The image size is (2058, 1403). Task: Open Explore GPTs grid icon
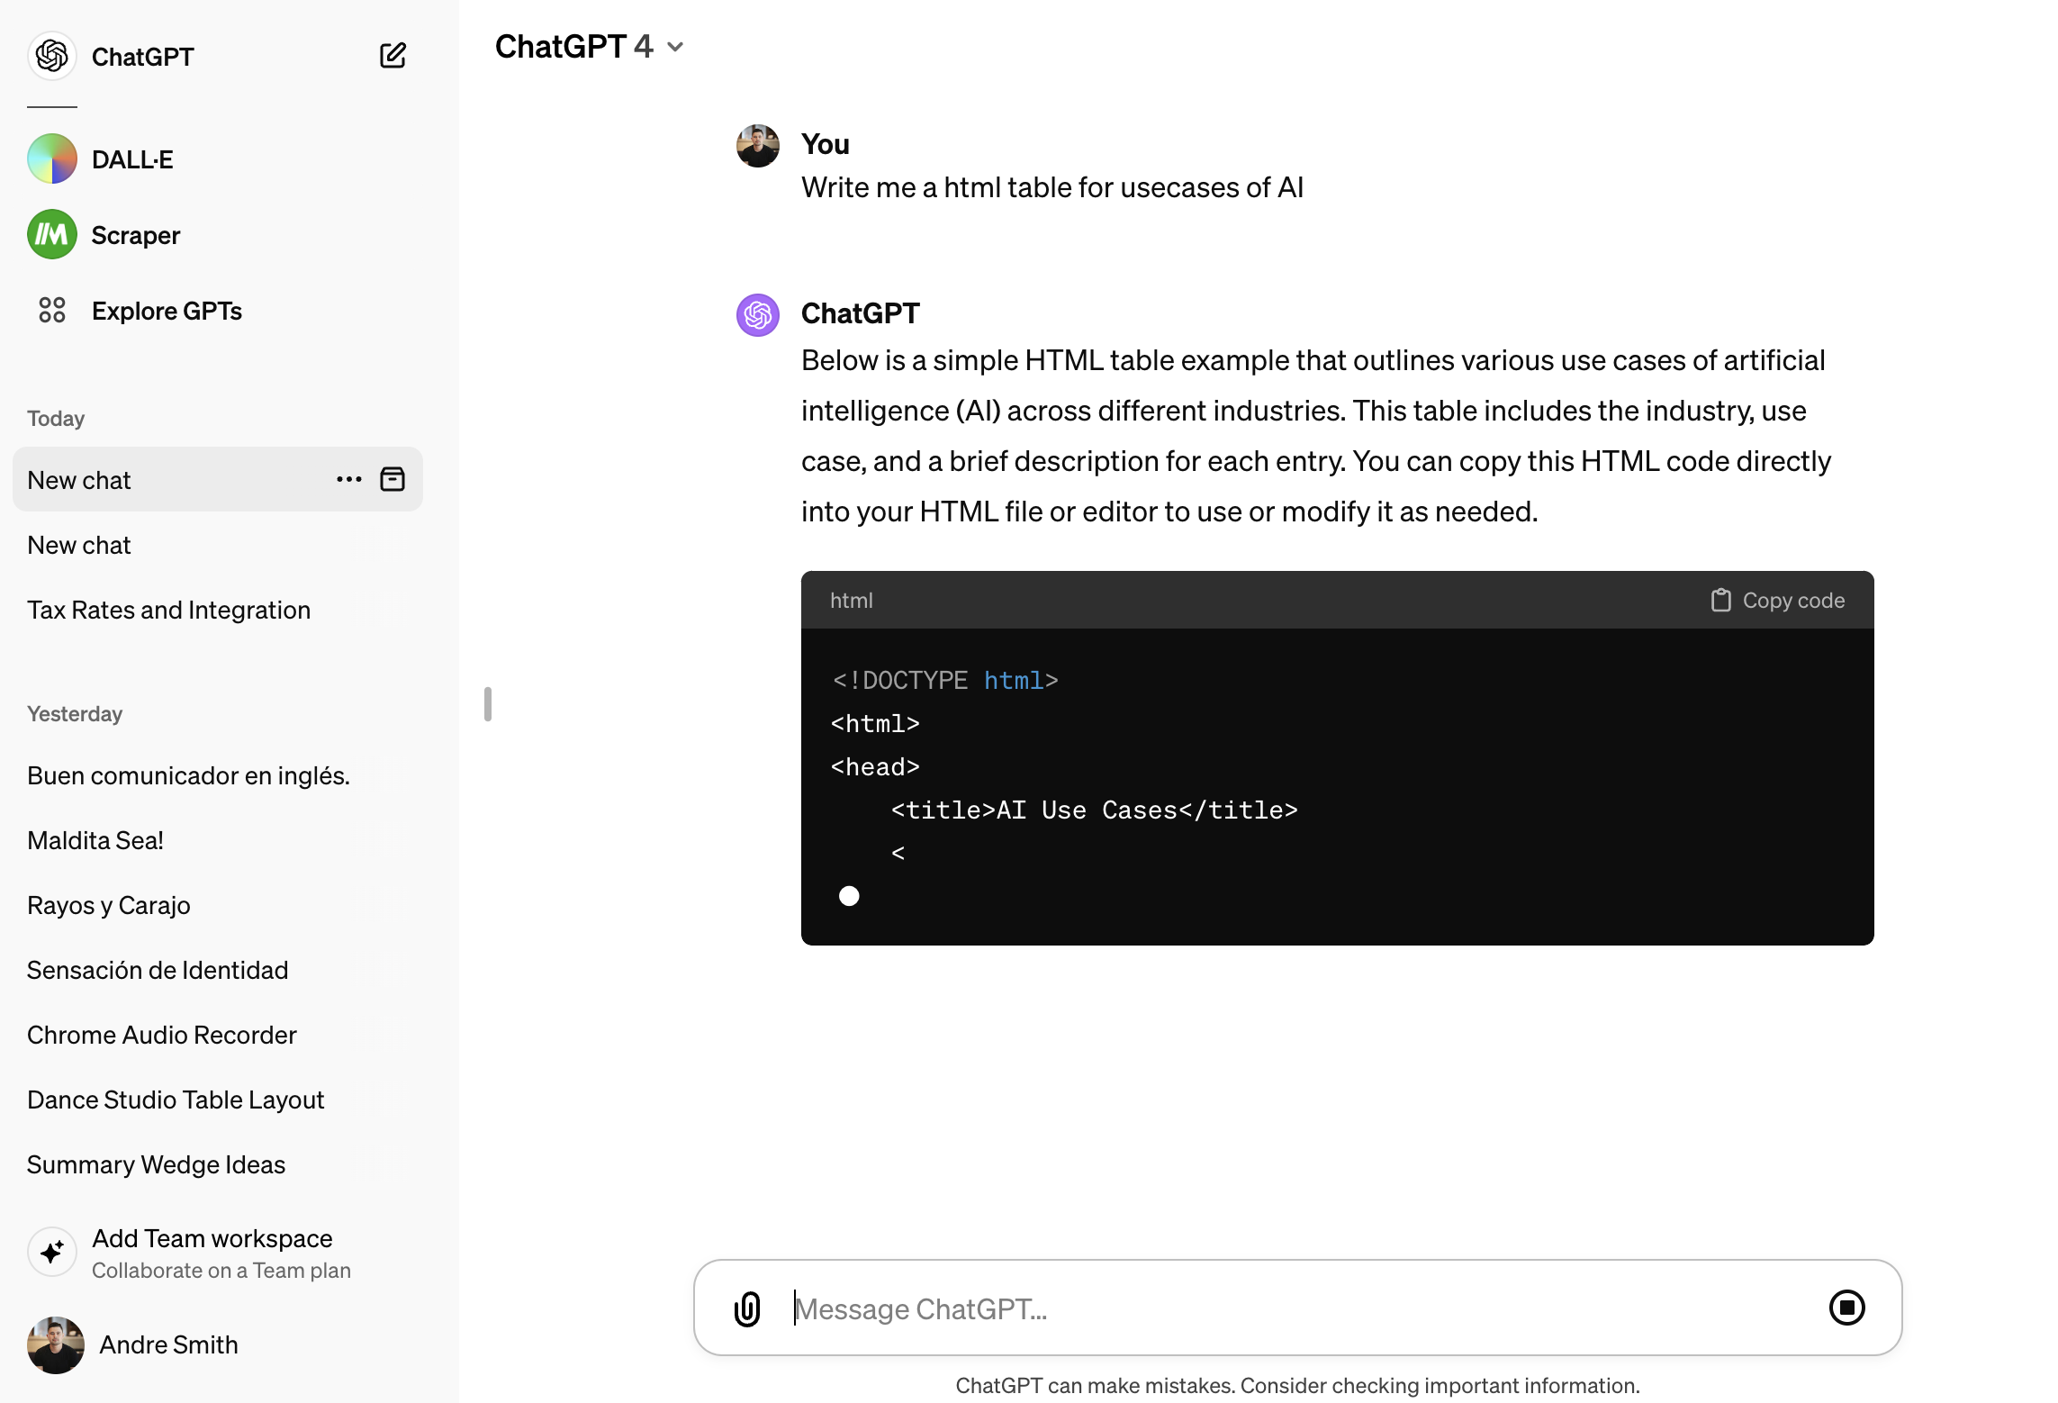(x=52, y=311)
